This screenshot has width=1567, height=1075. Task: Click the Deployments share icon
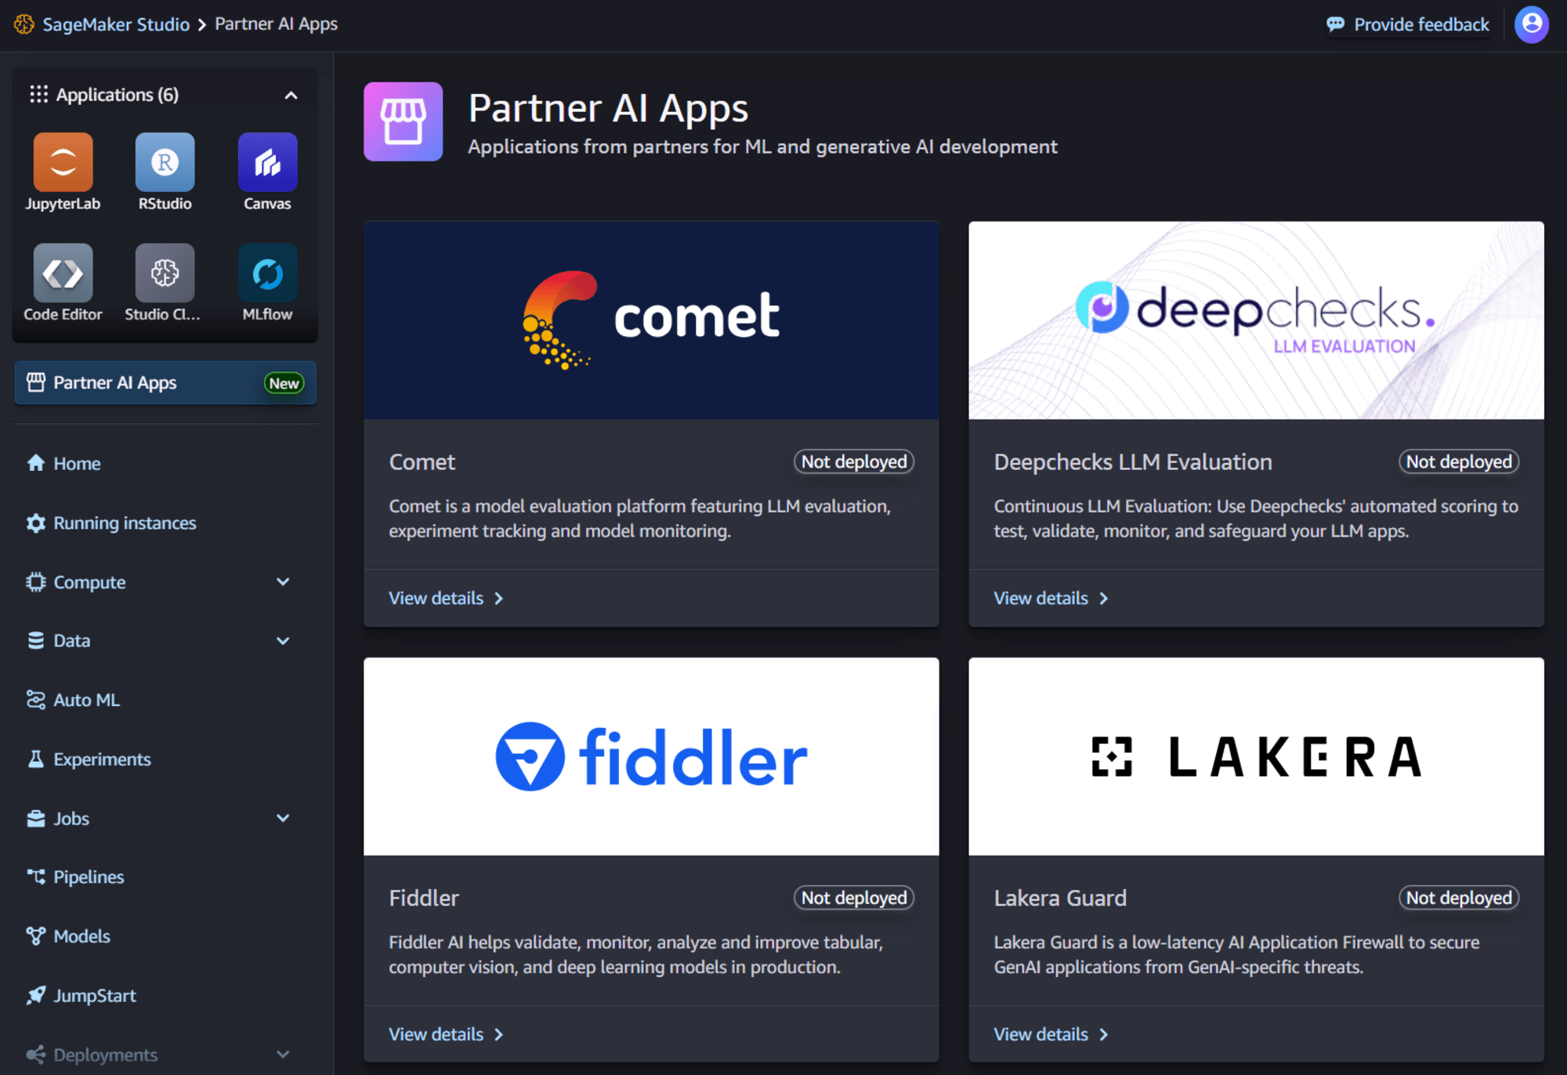pos(36,1055)
